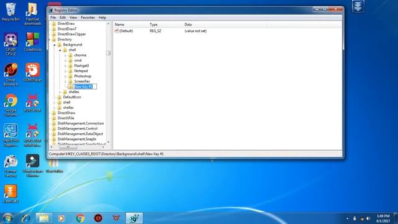Select the DefaultIcon key
398x224 pixels.
tap(72, 97)
